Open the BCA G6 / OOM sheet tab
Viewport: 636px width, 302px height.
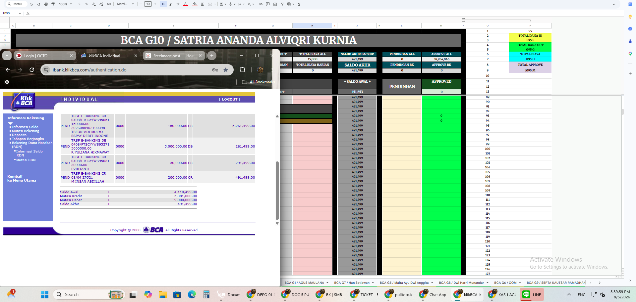click(507, 283)
